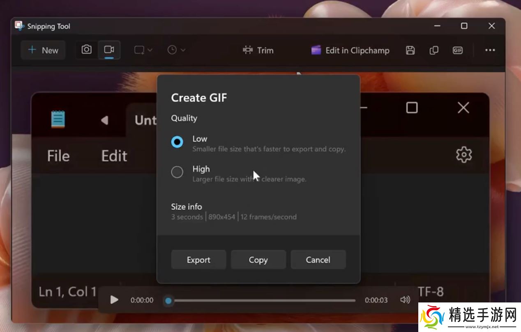
Task: Open Edit in Clipchamp
Action: click(350, 50)
